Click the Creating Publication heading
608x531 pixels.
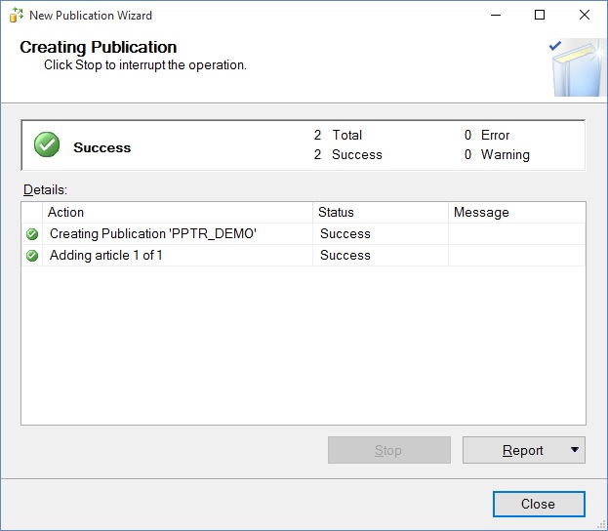click(99, 47)
